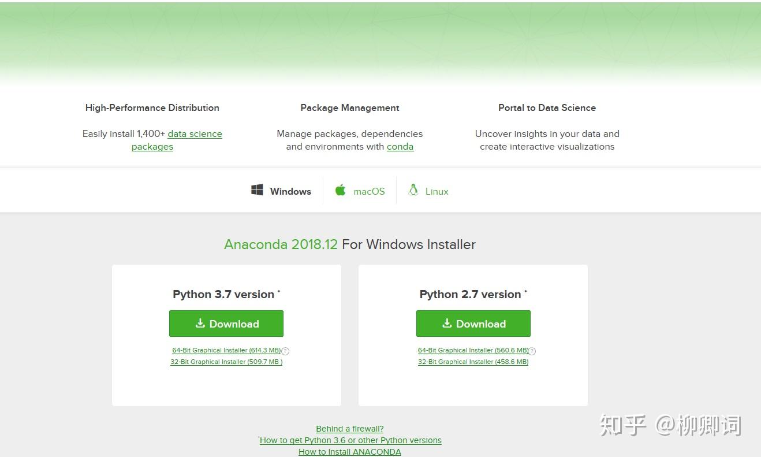Click the Windows logo icon
761x457 pixels.
coord(258,190)
